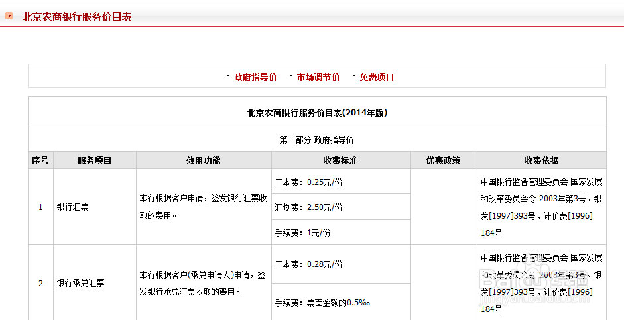Click the 优惠政策 column header
This screenshot has width=624, height=320.
coord(444,160)
